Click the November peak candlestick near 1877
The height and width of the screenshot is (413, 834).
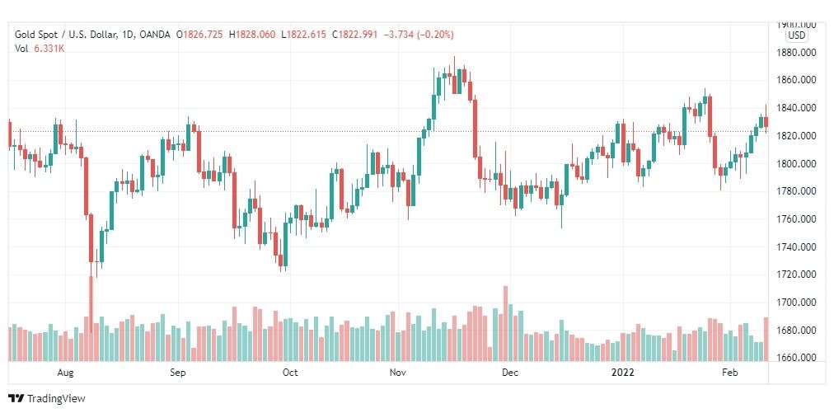coord(454,76)
